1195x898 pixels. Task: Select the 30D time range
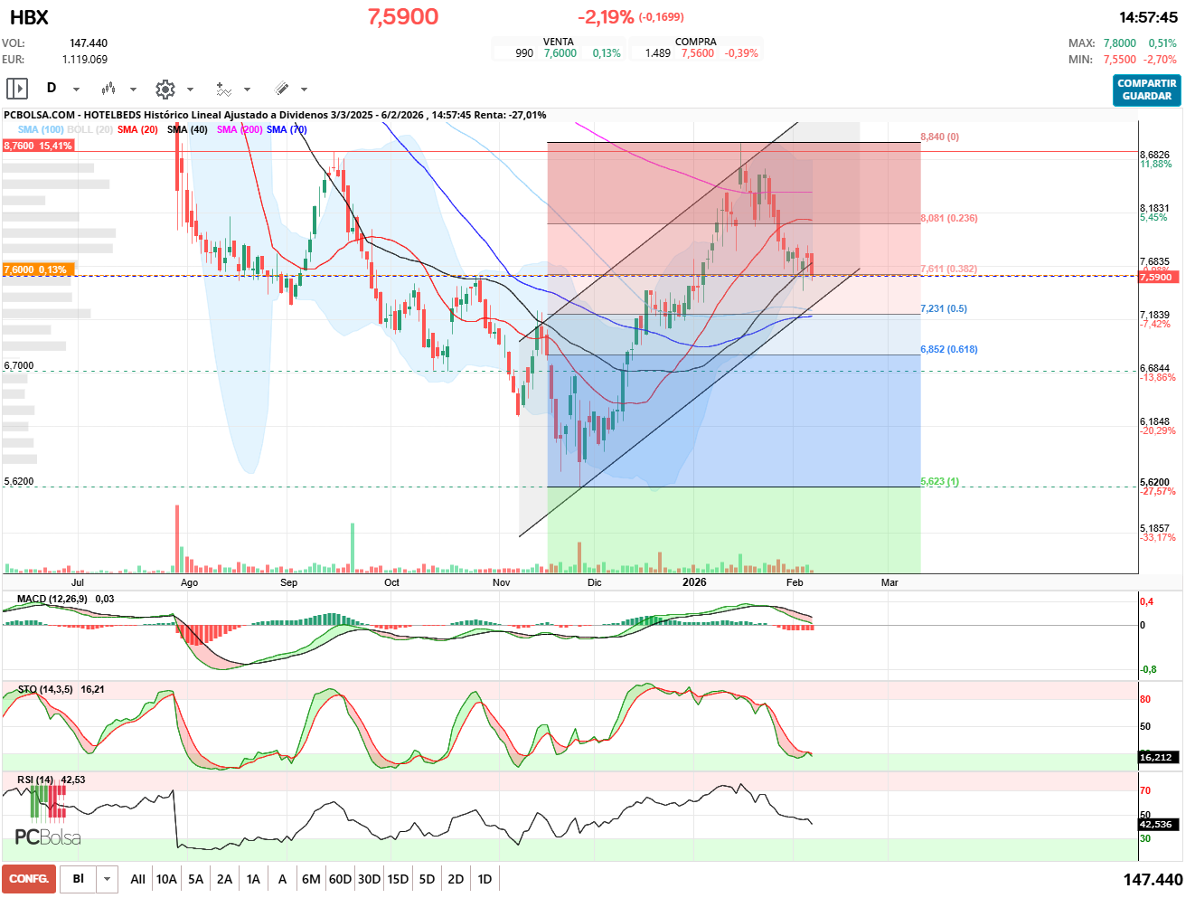369,879
